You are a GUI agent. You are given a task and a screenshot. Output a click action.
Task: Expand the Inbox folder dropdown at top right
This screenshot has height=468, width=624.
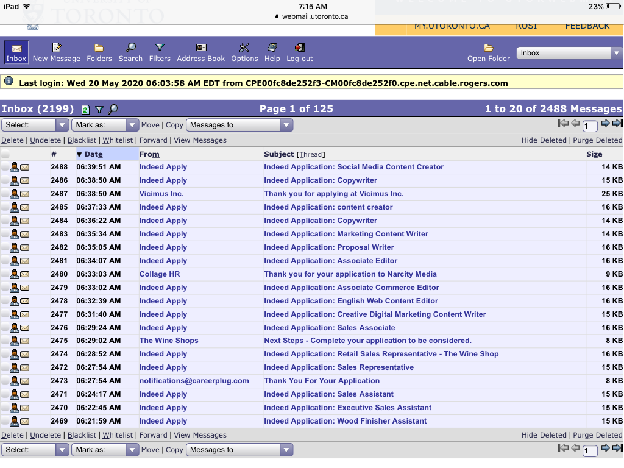coord(569,53)
